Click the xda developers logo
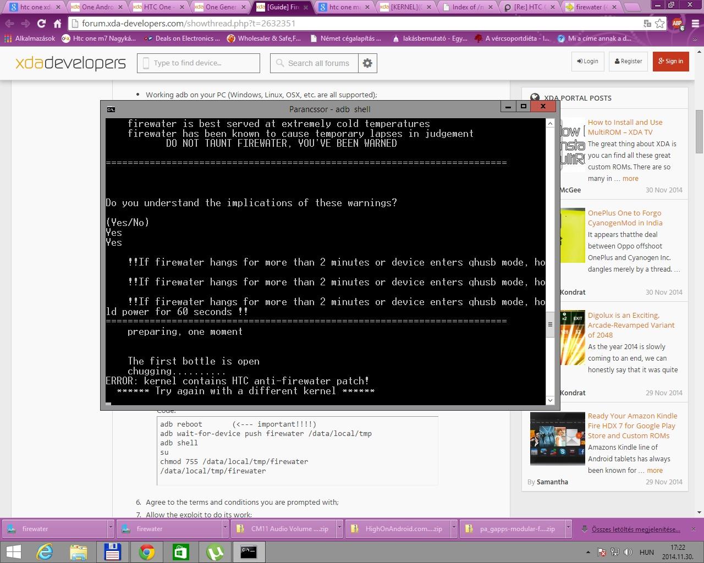 [70, 63]
